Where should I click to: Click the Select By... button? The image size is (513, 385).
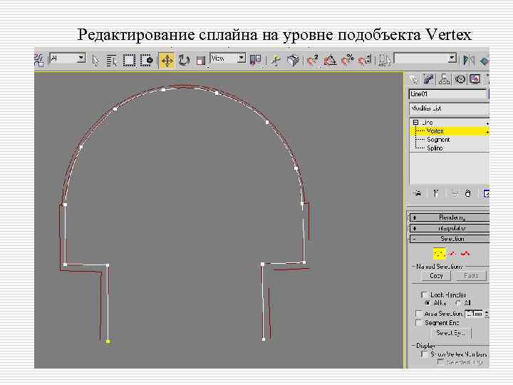[x=450, y=333]
